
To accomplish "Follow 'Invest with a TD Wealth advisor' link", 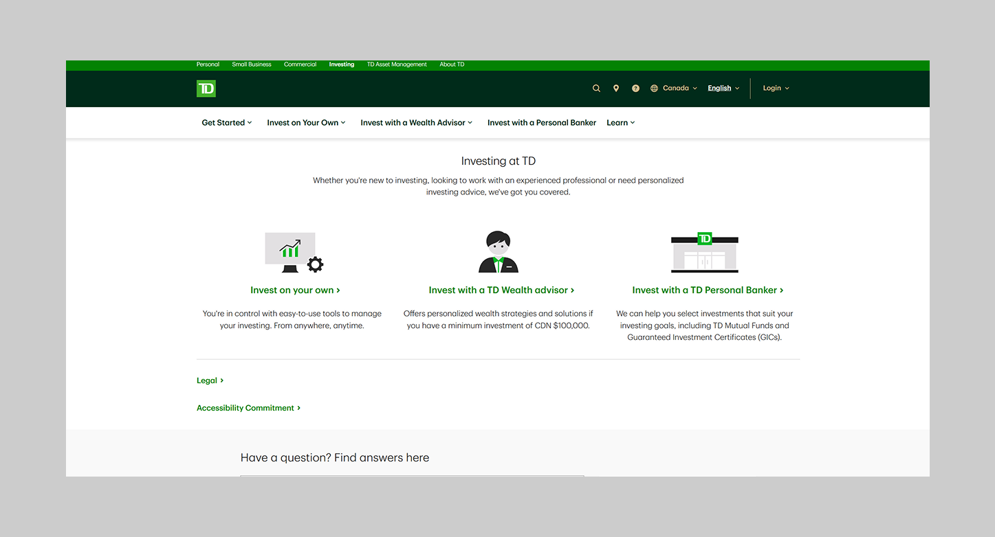I will 501,290.
